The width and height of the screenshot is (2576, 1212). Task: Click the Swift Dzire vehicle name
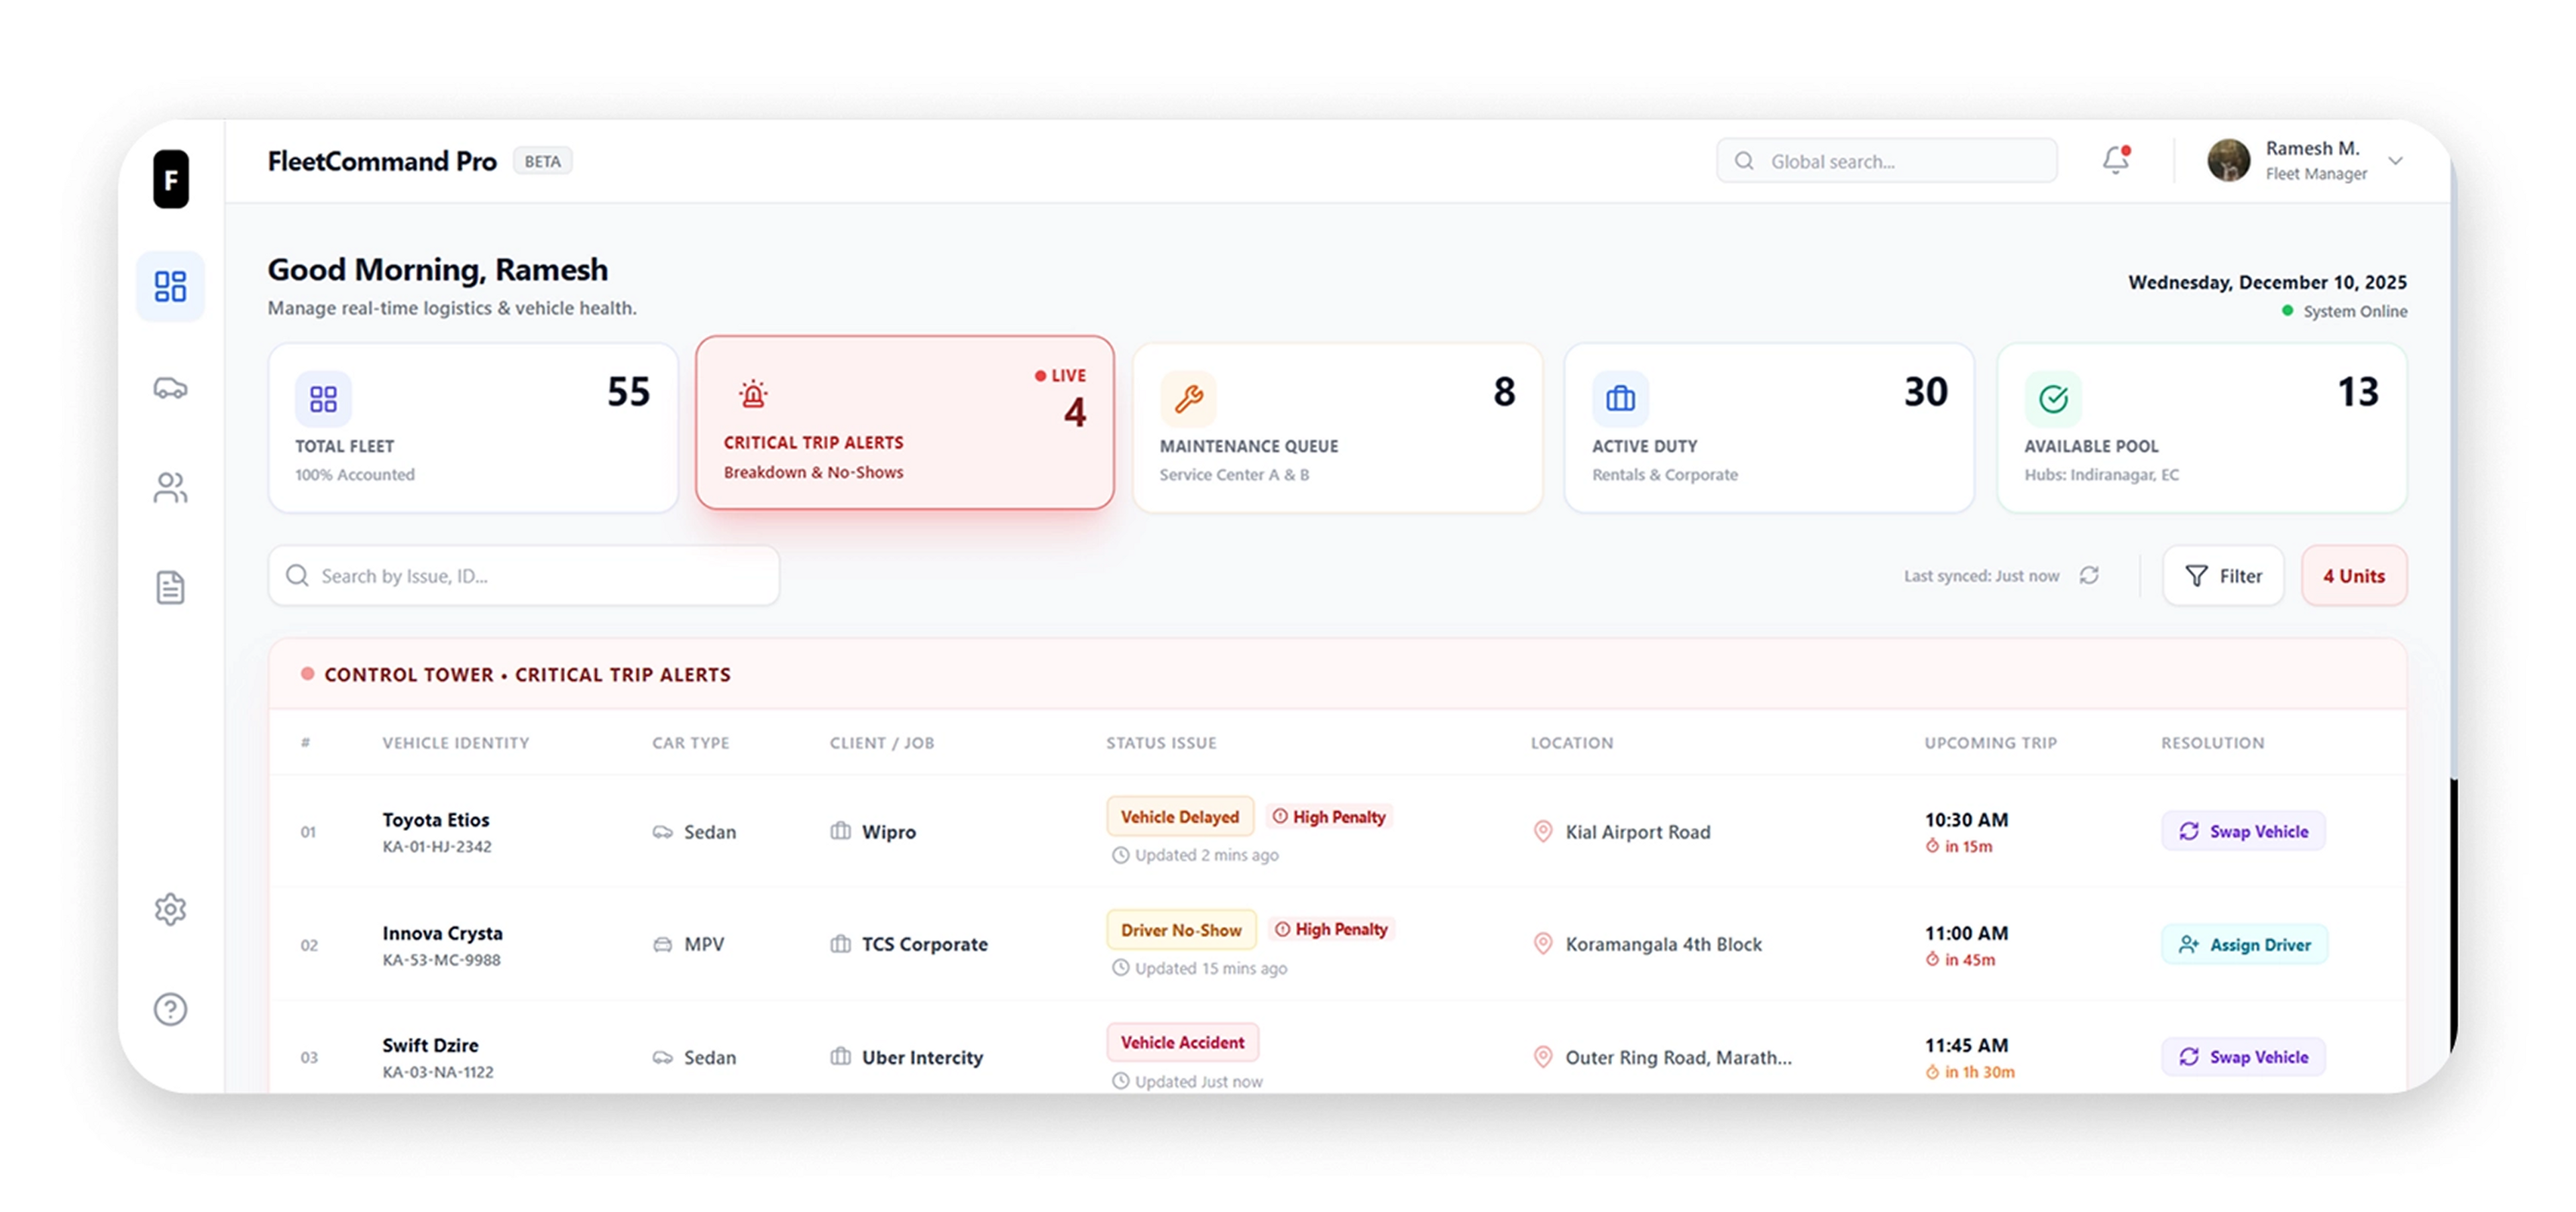pos(430,1045)
